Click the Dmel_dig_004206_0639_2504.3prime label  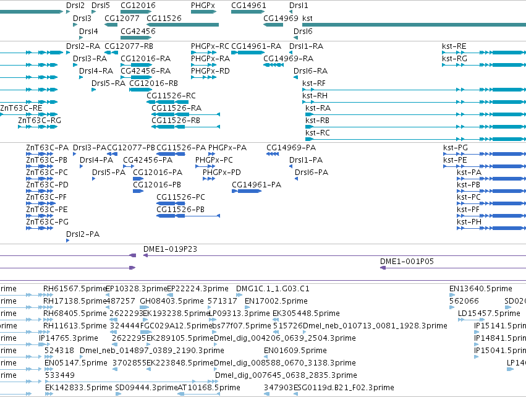(285, 338)
